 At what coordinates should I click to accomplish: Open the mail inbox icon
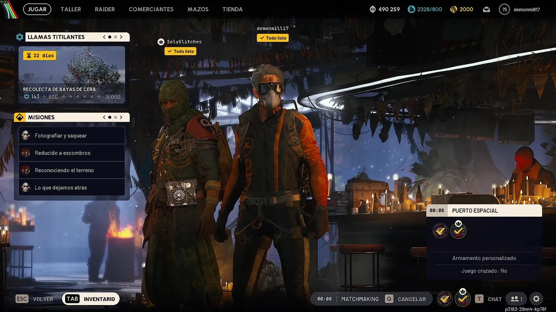point(486,10)
